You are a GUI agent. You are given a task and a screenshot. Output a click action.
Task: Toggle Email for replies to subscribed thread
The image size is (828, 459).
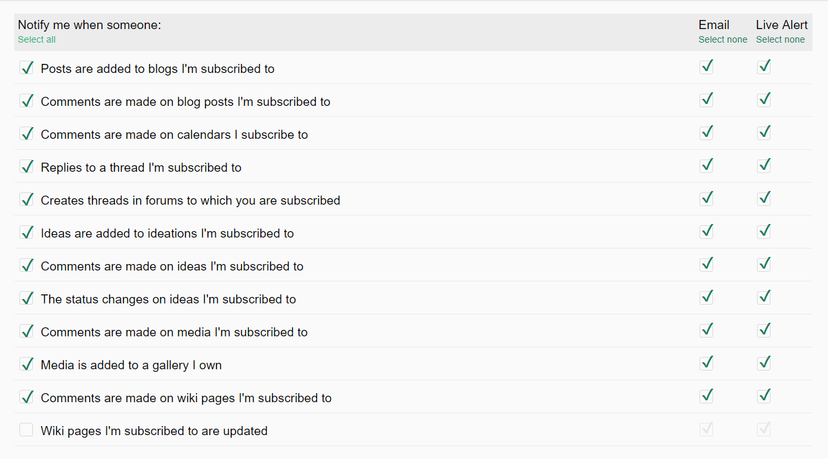pyautogui.click(x=707, y=165)
